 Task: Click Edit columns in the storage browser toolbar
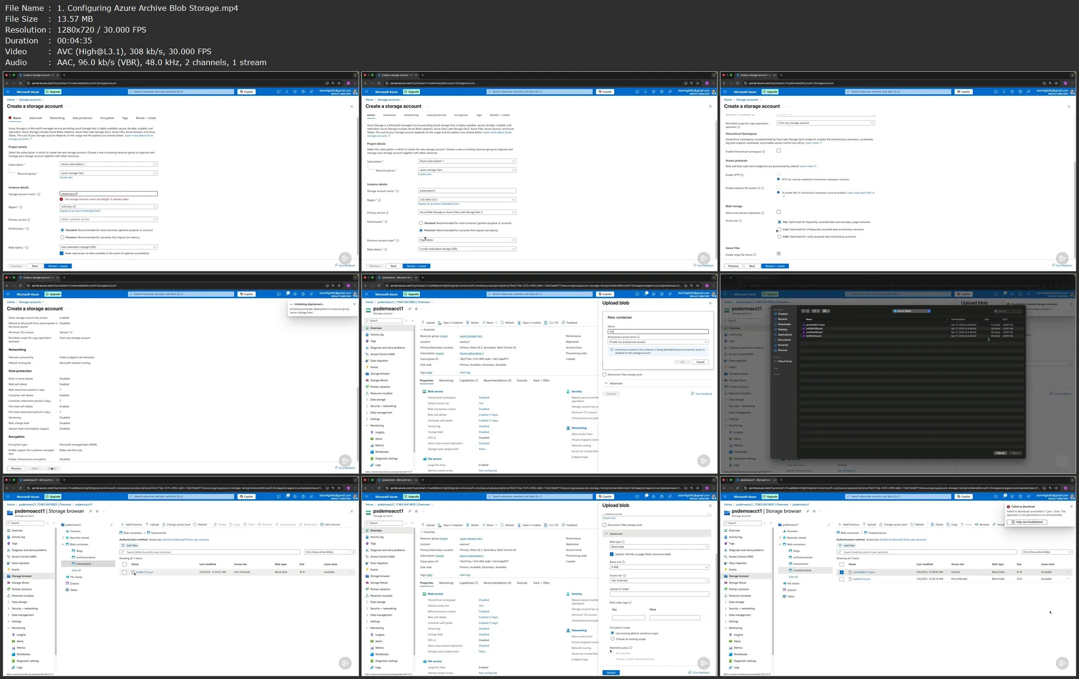[x=330, y=524]
